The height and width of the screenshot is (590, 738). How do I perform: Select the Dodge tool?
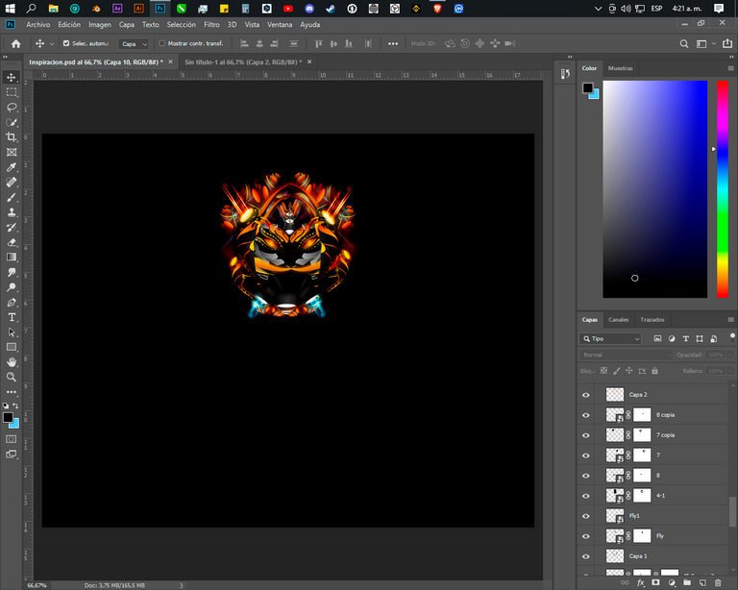coord(12,287)
